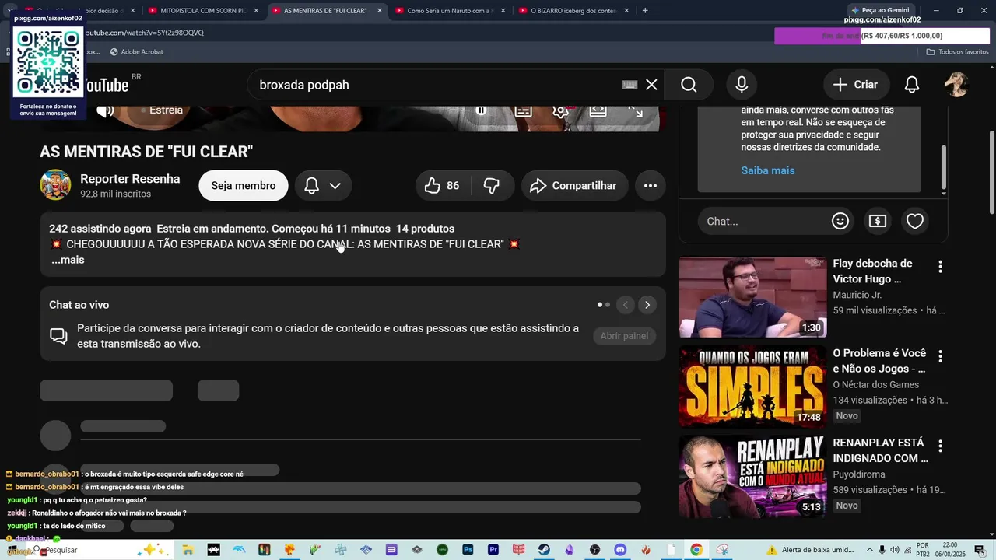Open the account avatar menu

pos(956,85)
